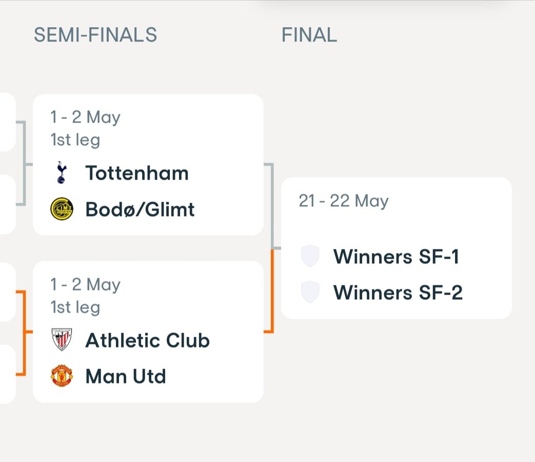Open the Athletic Club vs Man Utd card

click(x=148, y=332)
